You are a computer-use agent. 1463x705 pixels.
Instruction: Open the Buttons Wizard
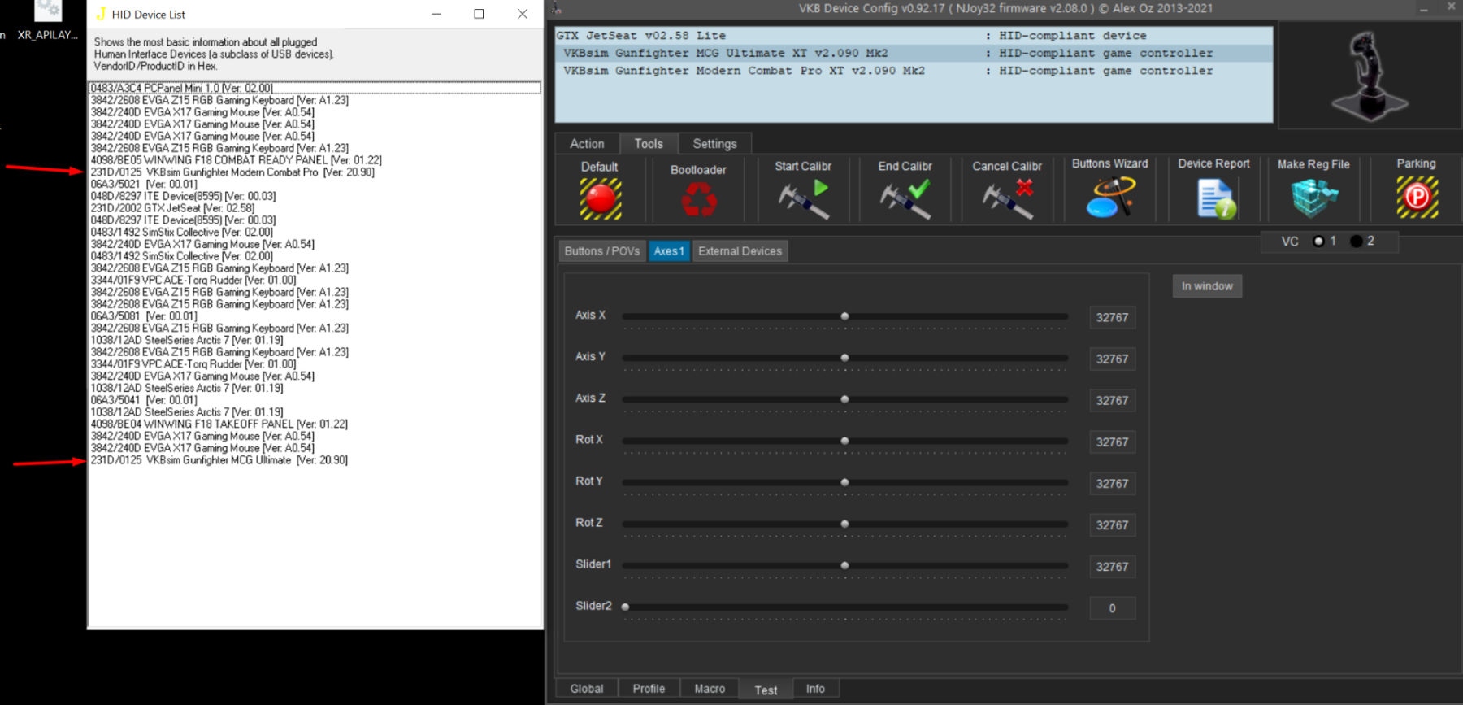pyautogui.click(x=1110, y=198)
